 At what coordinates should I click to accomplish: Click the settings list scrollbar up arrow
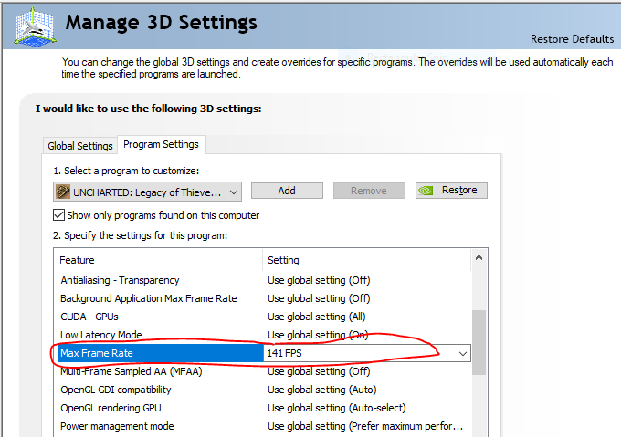(479, 260)
